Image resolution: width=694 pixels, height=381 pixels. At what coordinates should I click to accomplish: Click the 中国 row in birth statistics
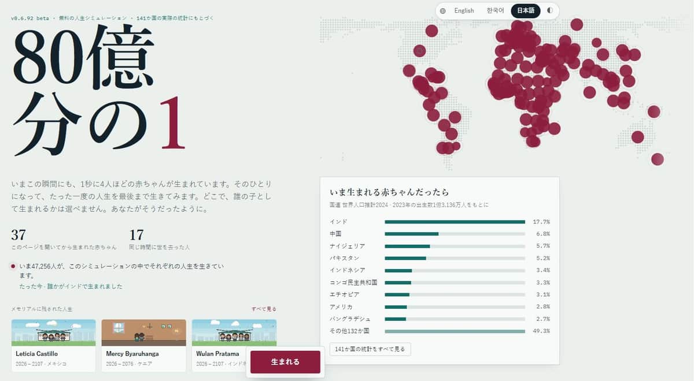[440, 234]
